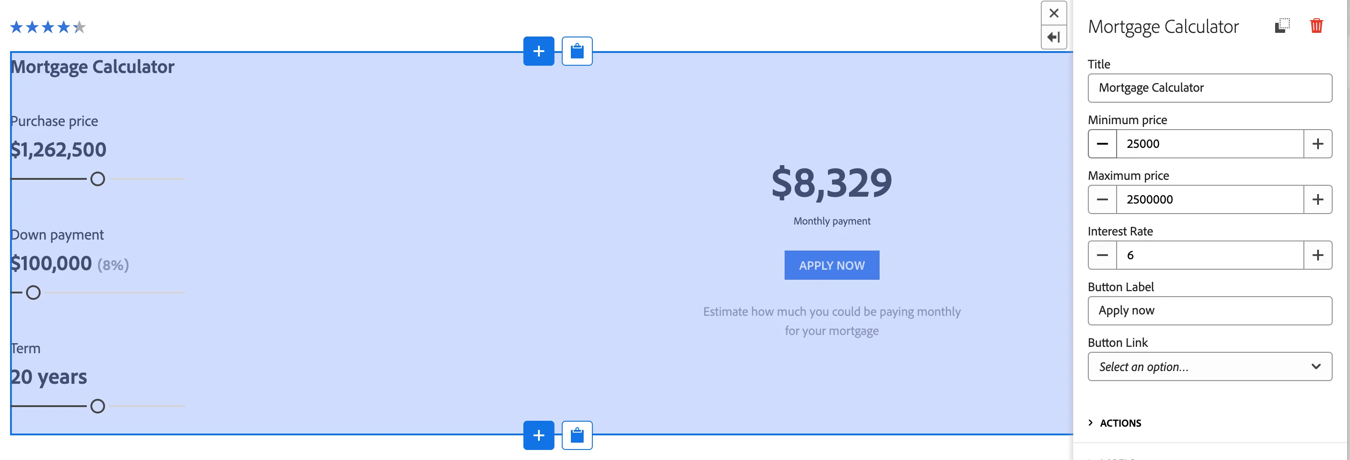The width and height of the screenshot is (1350, 460).
Task: Click the APPLY NOW button
Action: tap(832, 265)
